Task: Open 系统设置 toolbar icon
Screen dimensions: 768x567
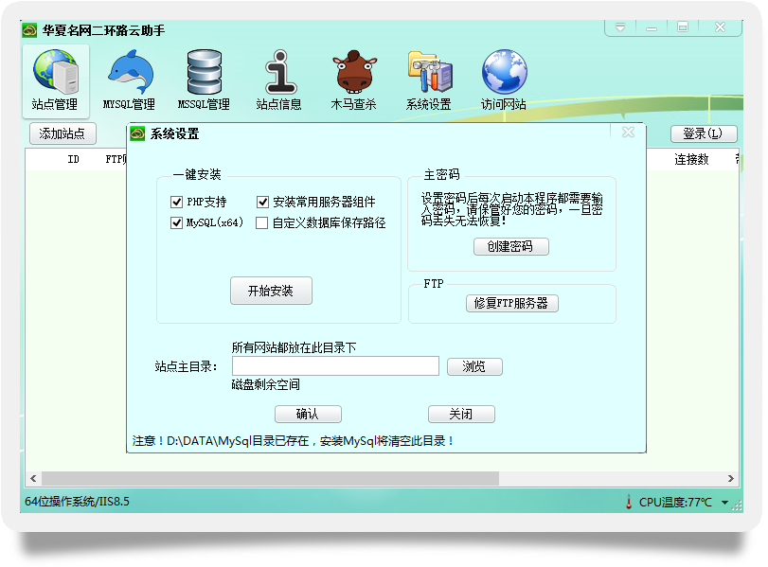Action: [429, 80]
